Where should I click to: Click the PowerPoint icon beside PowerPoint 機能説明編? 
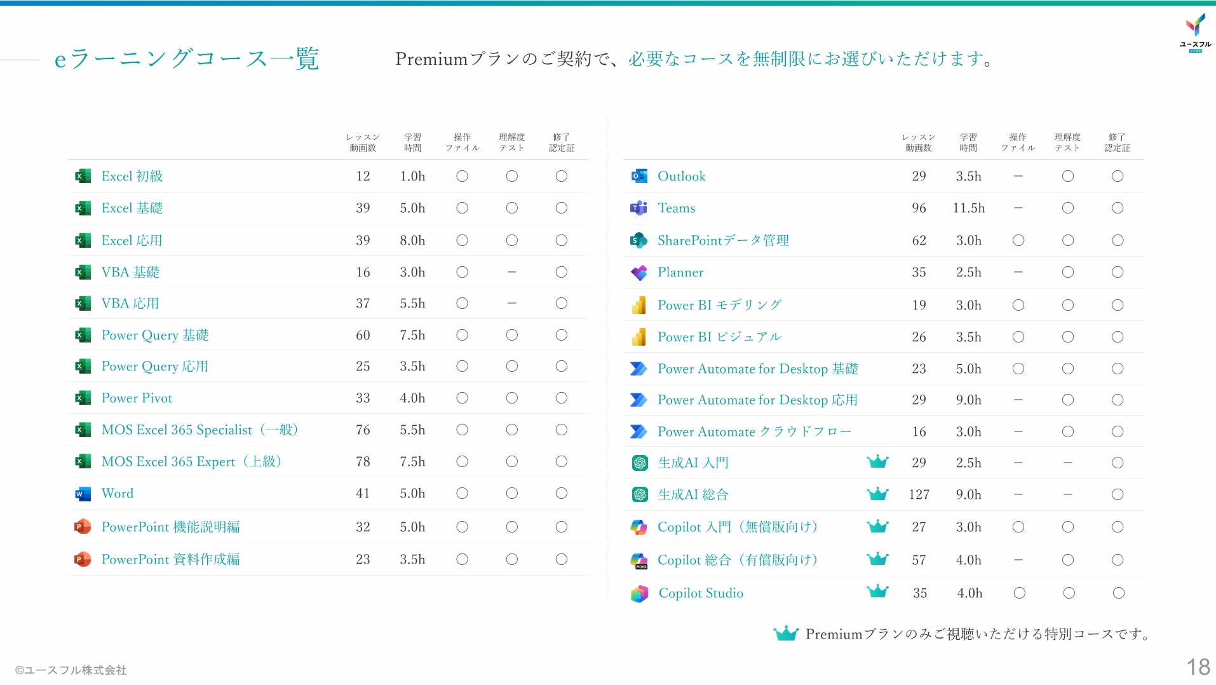point(81,527)
